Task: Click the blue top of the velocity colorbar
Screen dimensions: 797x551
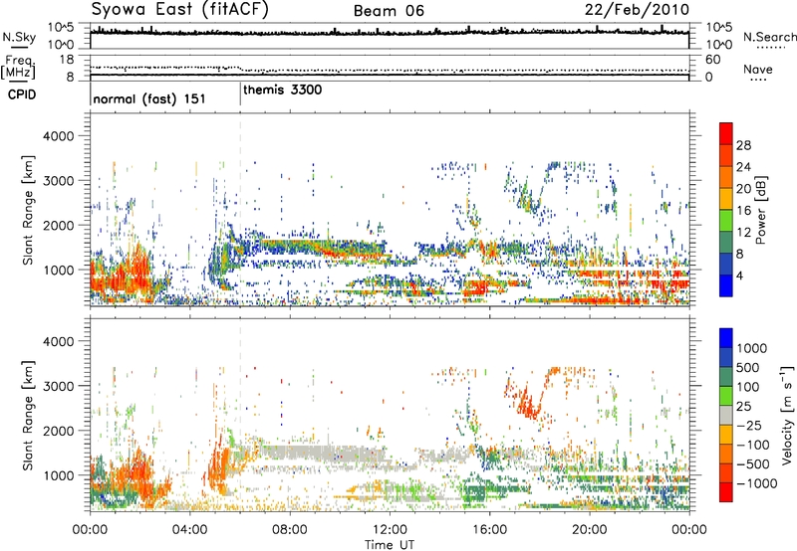Action: click(x=726, y=338)
